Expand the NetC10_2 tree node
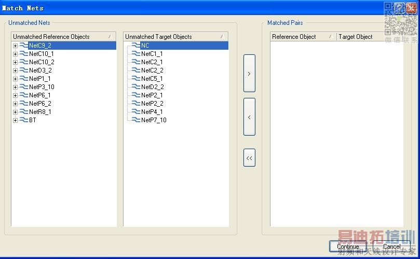Screen dimensions: 420x259 tap(15, 62)
